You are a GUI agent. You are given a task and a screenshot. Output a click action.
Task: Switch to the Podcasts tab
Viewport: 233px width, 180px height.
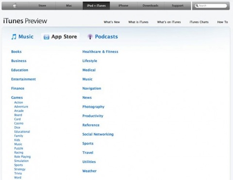coord(102,37)
